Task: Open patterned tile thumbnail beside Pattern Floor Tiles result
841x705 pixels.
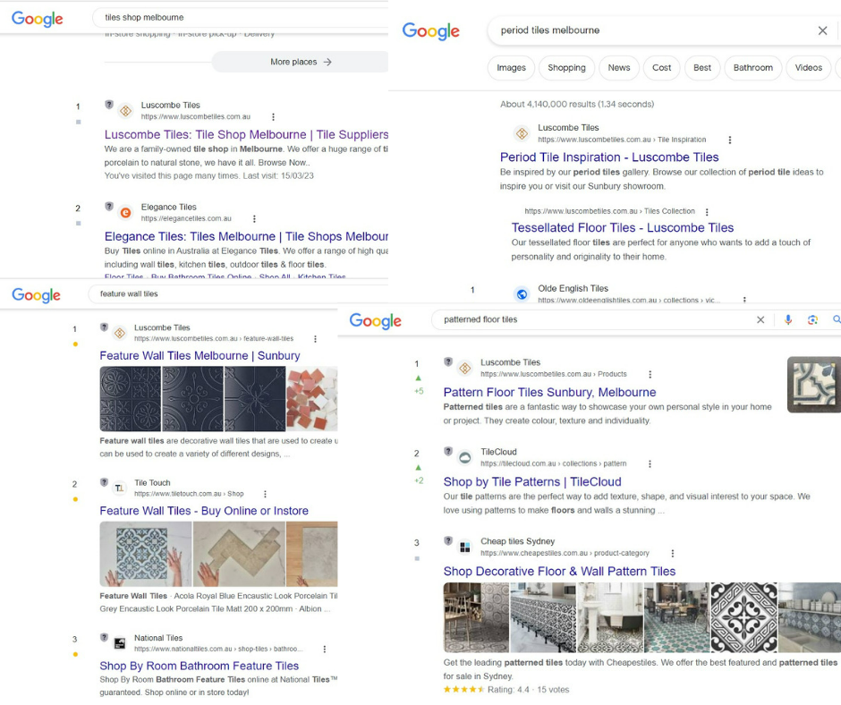Action: 813,385
